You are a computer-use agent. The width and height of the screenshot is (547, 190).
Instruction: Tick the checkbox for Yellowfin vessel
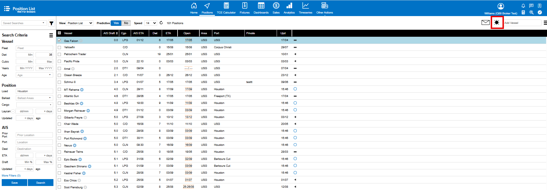pyautogui.click(x=59, y=47)
